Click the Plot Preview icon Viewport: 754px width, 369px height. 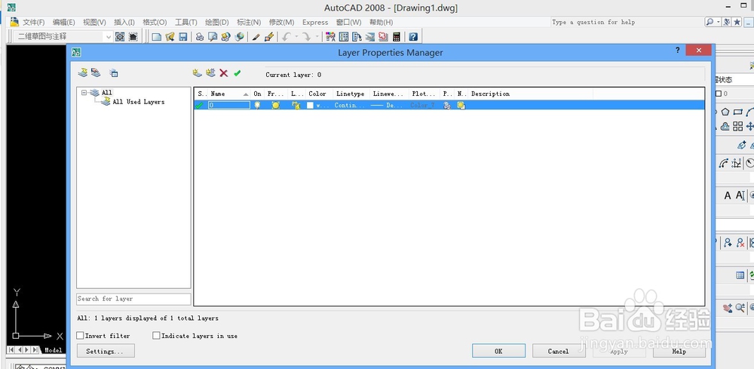pyautogui.click(x=213, y=36)
